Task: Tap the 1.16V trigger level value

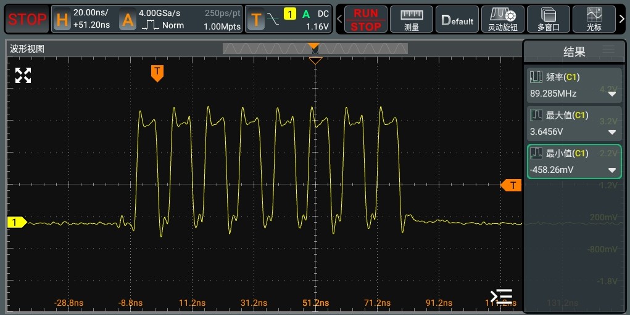Action: pos(317,26)
